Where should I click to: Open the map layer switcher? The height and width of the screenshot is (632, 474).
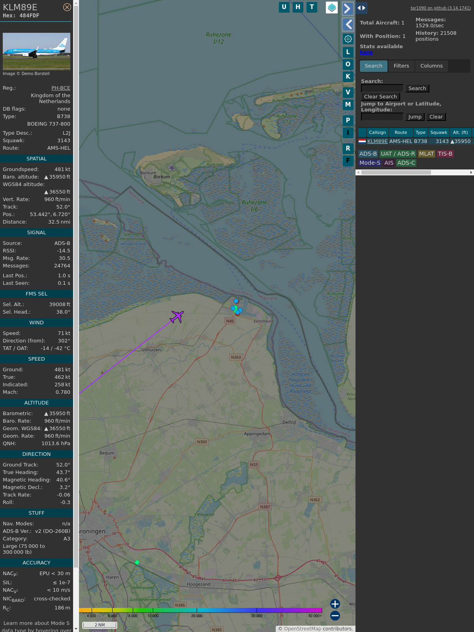coord(332,8)
